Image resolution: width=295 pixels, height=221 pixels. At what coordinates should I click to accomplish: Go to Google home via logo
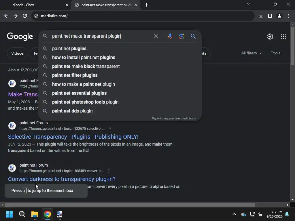coord(20,37)
